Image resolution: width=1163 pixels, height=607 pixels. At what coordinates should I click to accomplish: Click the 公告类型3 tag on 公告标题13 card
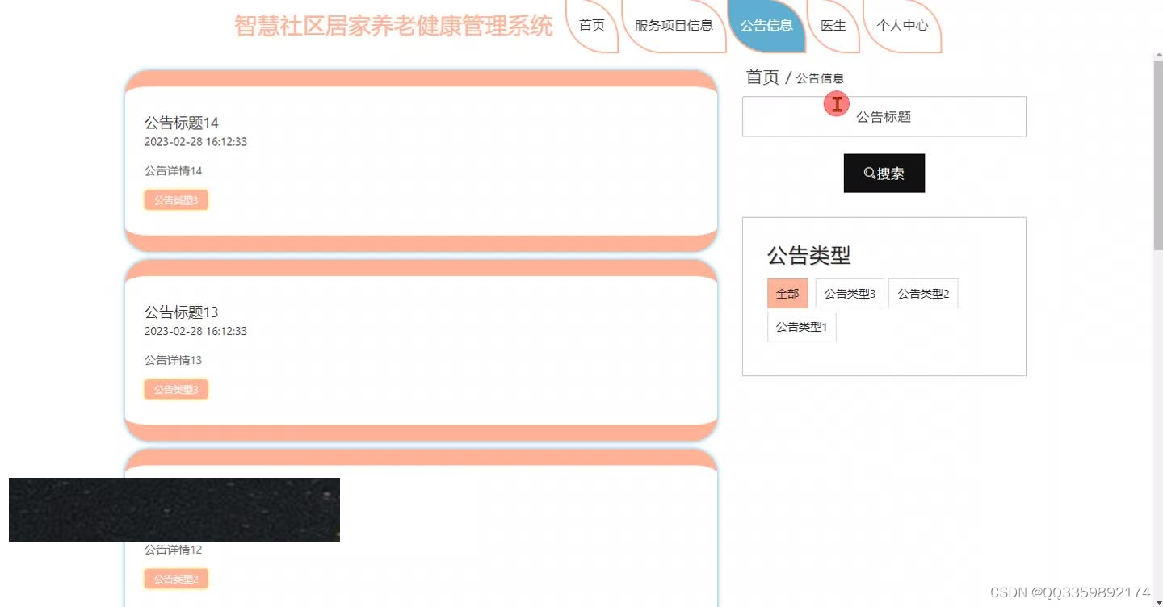(x=176, y=390)
